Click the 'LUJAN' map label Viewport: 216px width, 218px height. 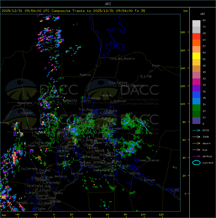(64, 147)
